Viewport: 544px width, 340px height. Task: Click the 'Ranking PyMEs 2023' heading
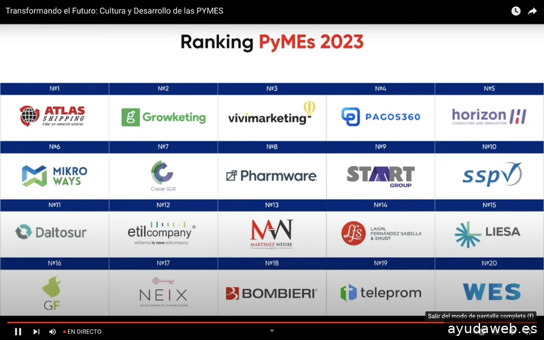pos(272,42)
